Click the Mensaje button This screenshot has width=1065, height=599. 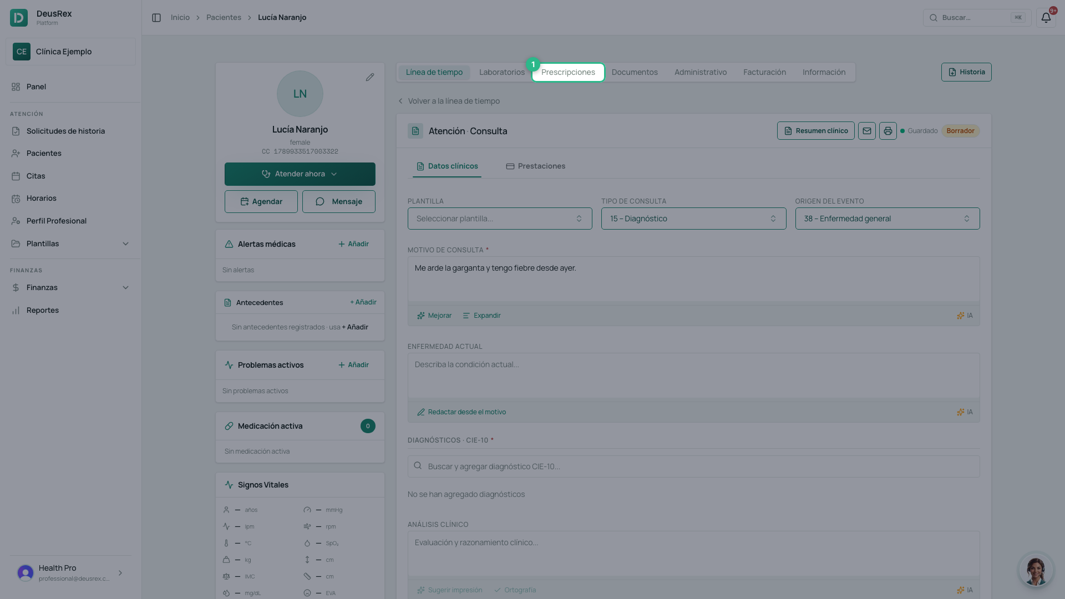pos(339,202)
